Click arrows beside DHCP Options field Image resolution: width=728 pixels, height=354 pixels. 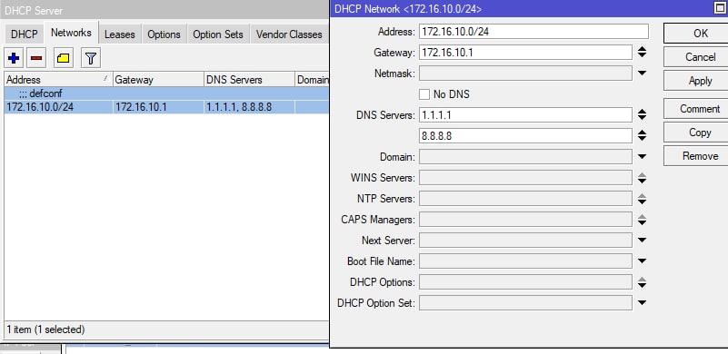[x=642, y=282]
